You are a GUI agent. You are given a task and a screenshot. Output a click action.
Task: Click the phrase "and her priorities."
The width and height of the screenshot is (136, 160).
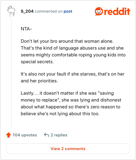coord(39,81)
